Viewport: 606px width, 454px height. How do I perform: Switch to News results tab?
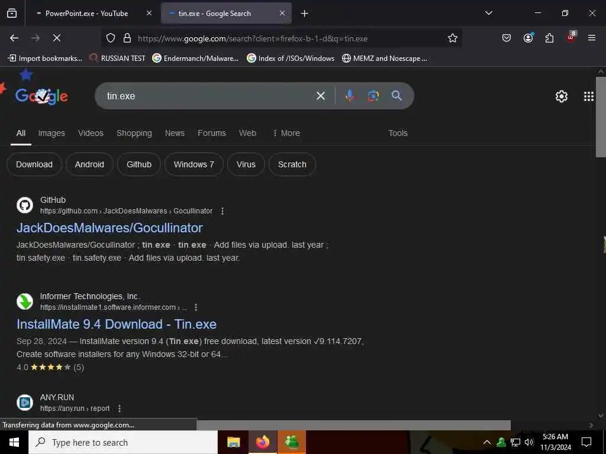coord(175,133)
